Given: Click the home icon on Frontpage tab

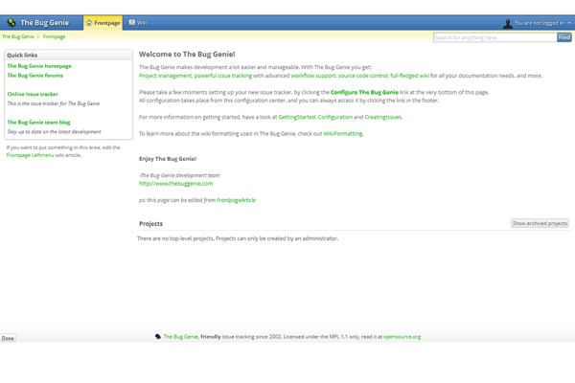Looking at the screenshot, I should coord(90,22).
